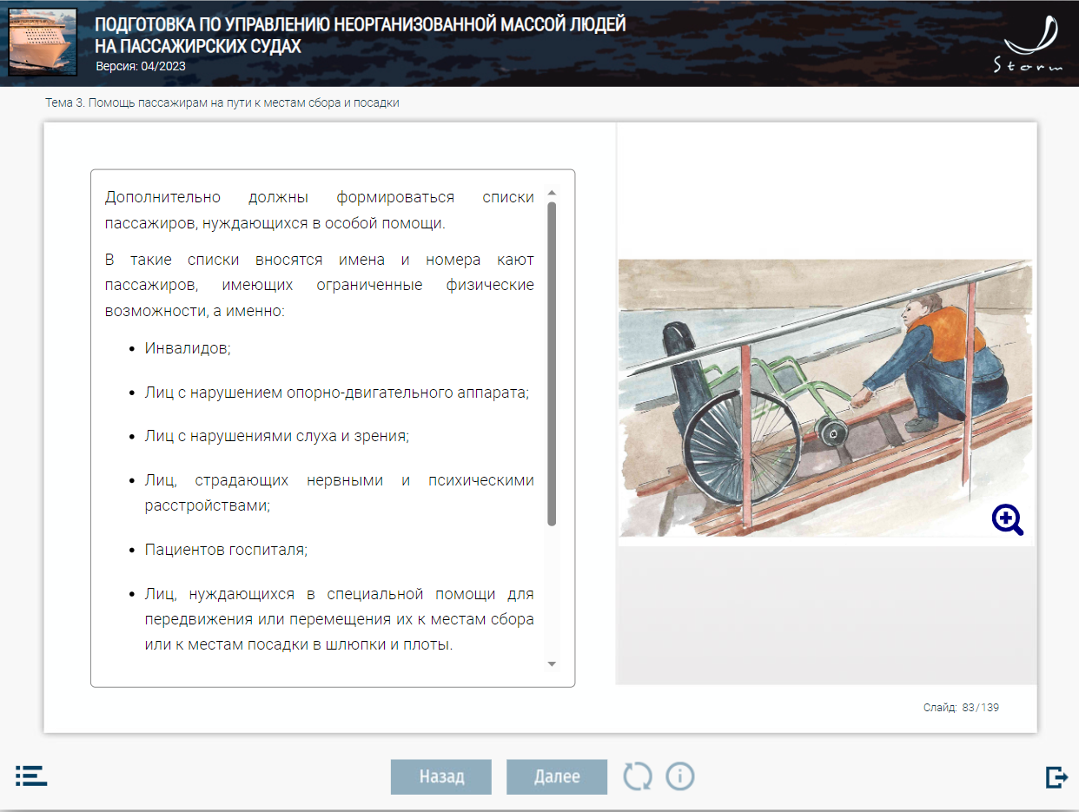
Task: Click the magnifier zoom icon on illustration
Action: (x=1007, y=519)
